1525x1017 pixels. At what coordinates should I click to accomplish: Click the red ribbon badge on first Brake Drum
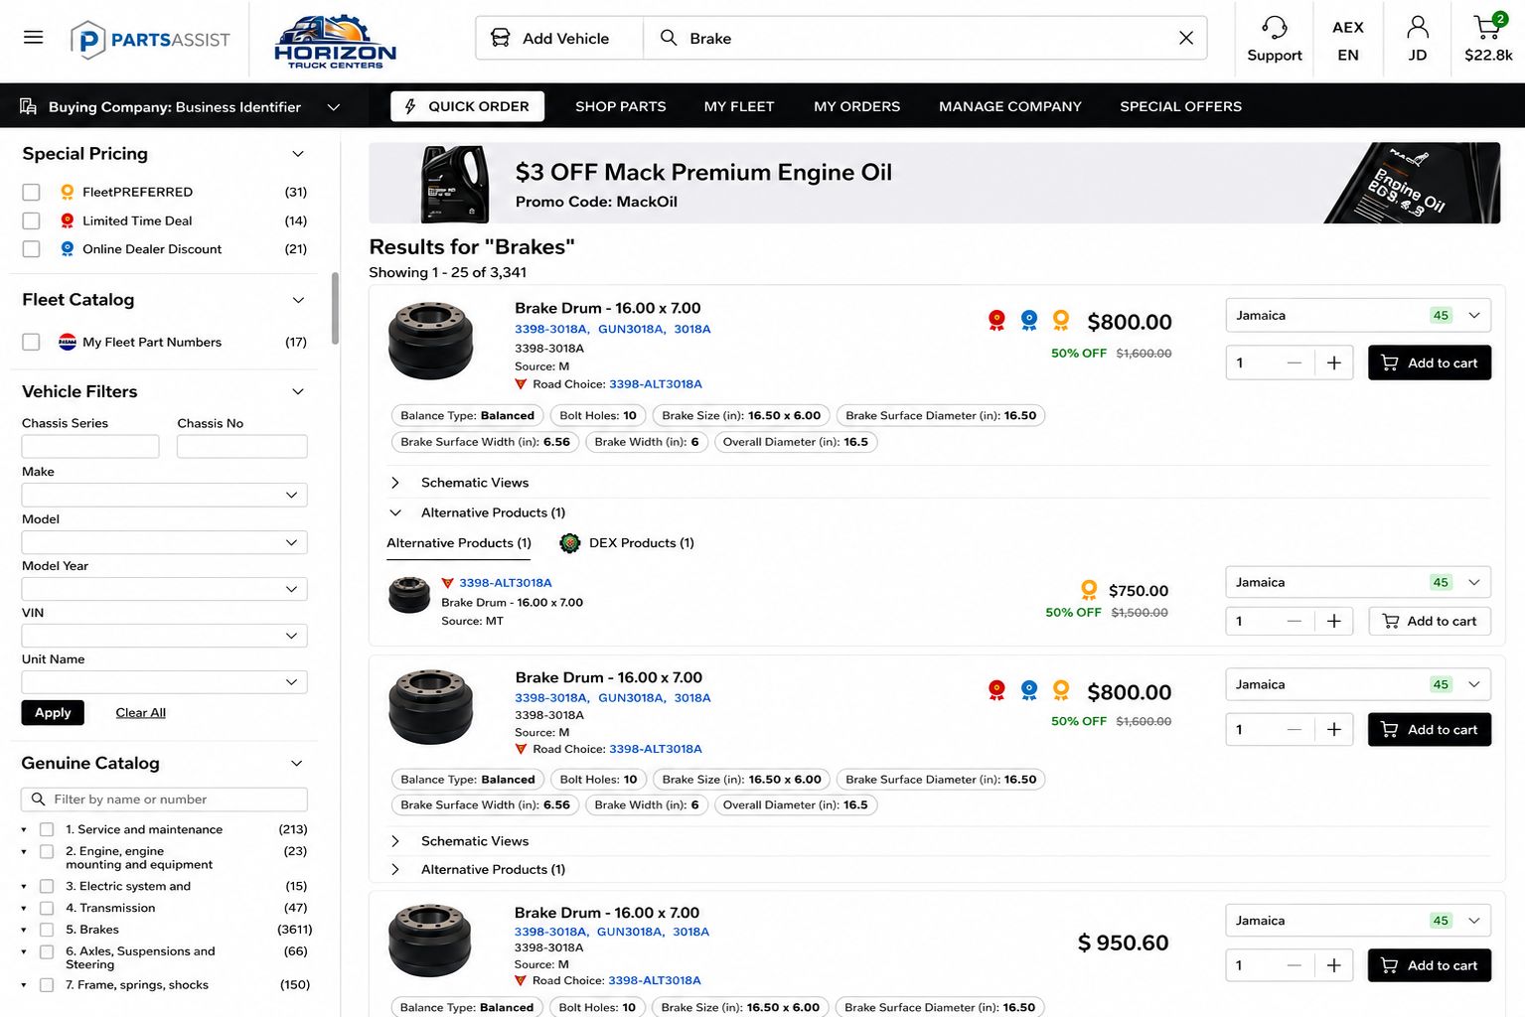(996, 320)
